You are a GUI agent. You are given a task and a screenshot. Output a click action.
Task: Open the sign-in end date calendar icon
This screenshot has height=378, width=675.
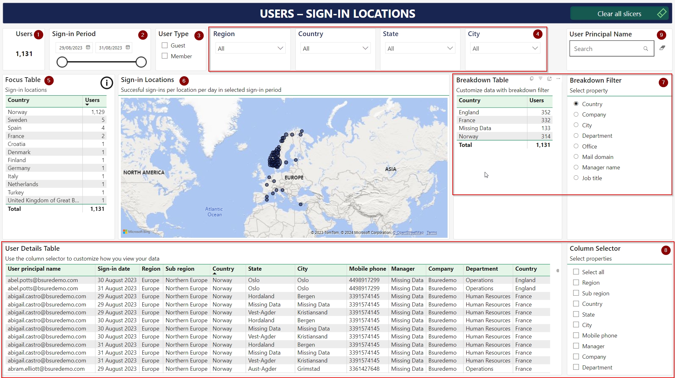point(128,47)
